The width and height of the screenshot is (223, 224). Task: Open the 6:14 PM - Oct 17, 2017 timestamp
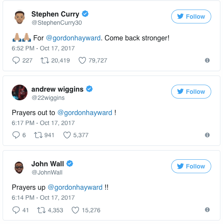pyautogui.click(x=43, y=198)
